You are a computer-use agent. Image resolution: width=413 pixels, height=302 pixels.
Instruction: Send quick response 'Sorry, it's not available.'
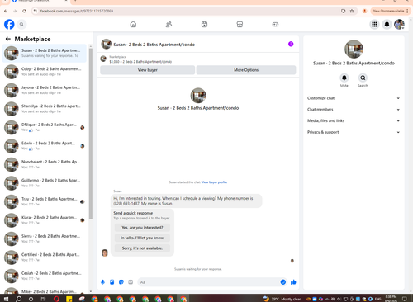click(x=142, y=248)
